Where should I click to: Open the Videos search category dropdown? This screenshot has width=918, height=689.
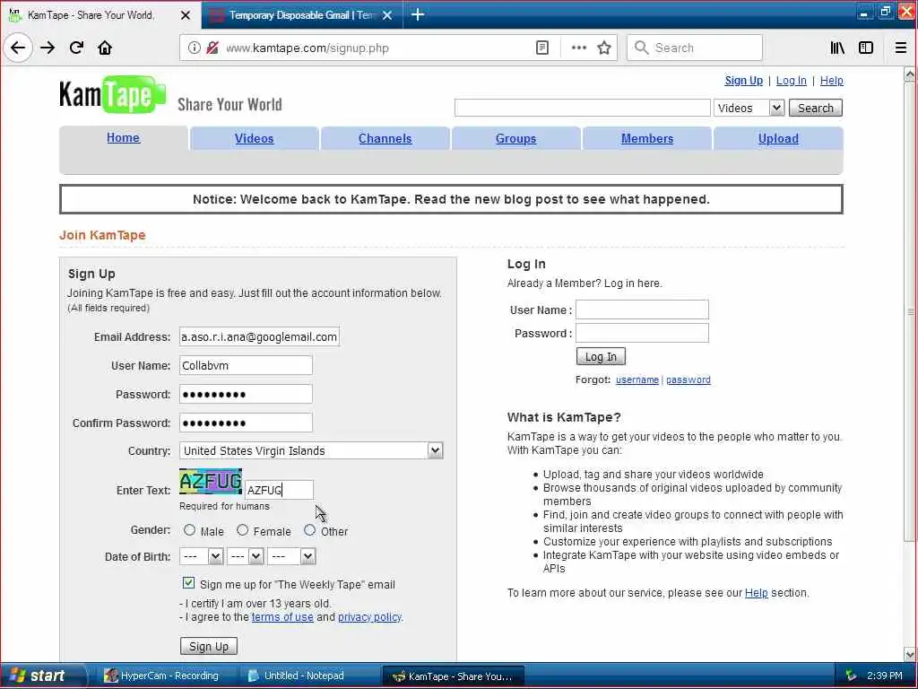pos(749,108)
